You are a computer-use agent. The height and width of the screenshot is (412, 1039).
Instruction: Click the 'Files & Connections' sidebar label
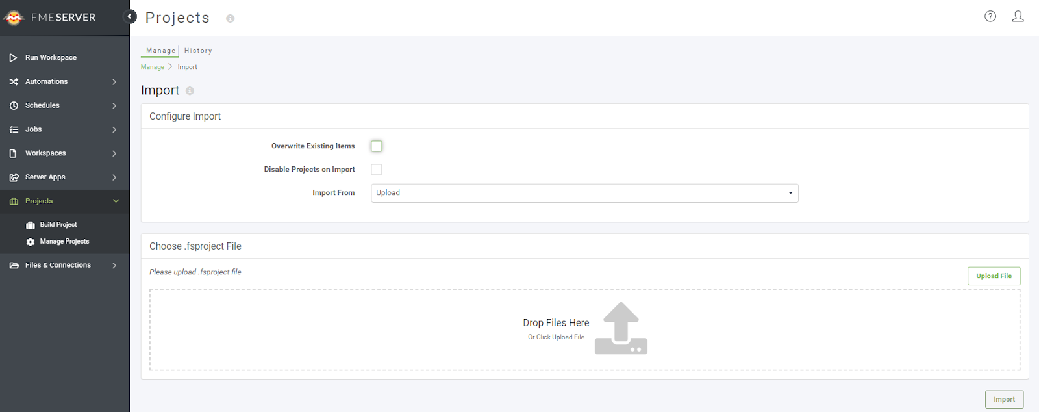click(58, 265)
